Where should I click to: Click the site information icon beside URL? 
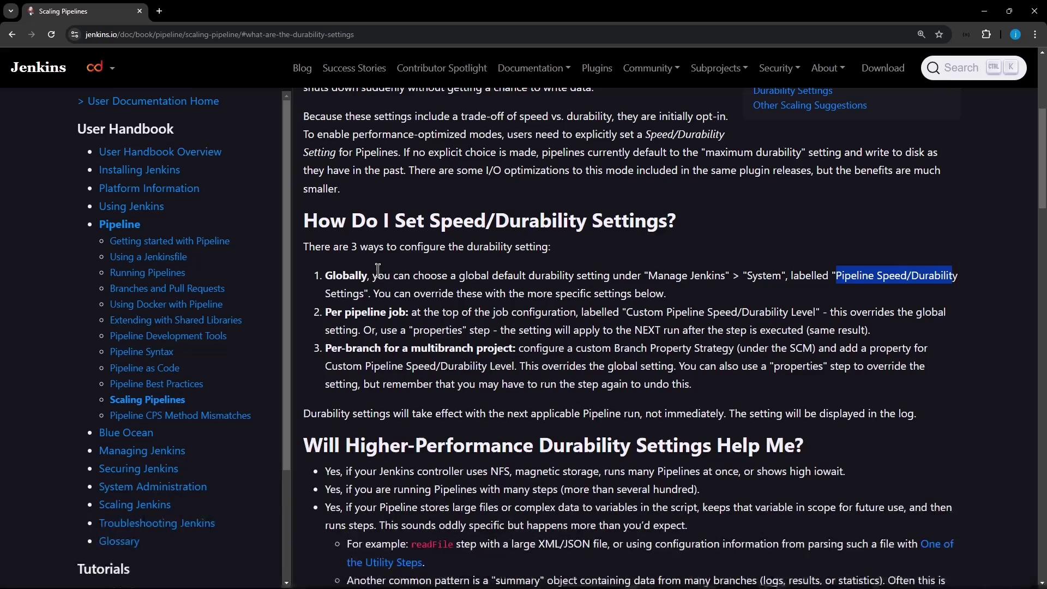pyautogui.click(x=75, y=34)
